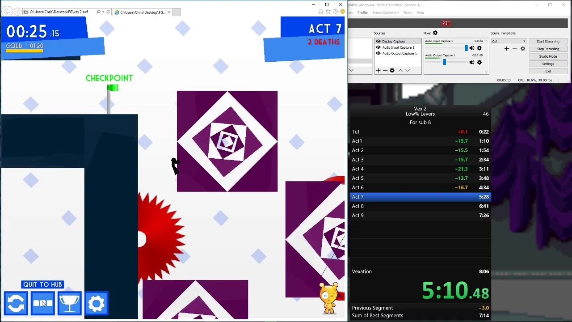Go back in Internet Explorer
This screenshot has height=322, width=572.
tap(8, 12)
